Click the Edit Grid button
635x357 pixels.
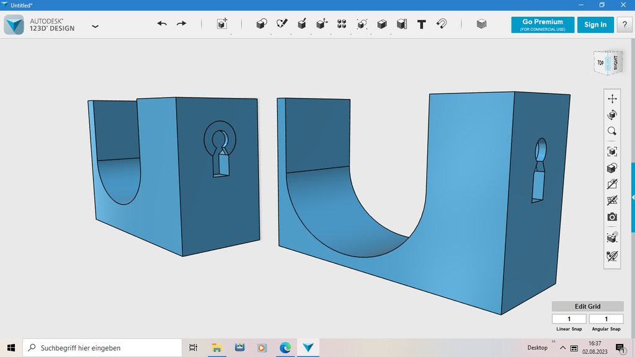coord(588,306)
